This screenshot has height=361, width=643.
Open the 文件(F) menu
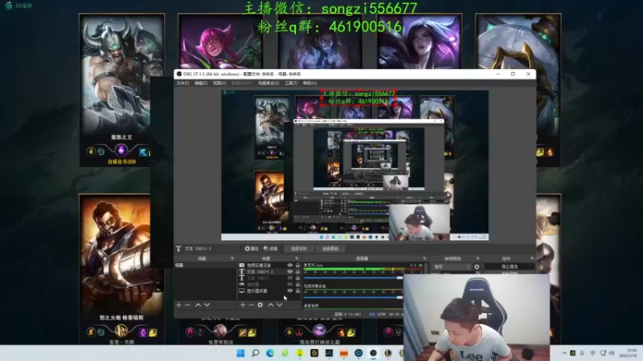point(182,83)
